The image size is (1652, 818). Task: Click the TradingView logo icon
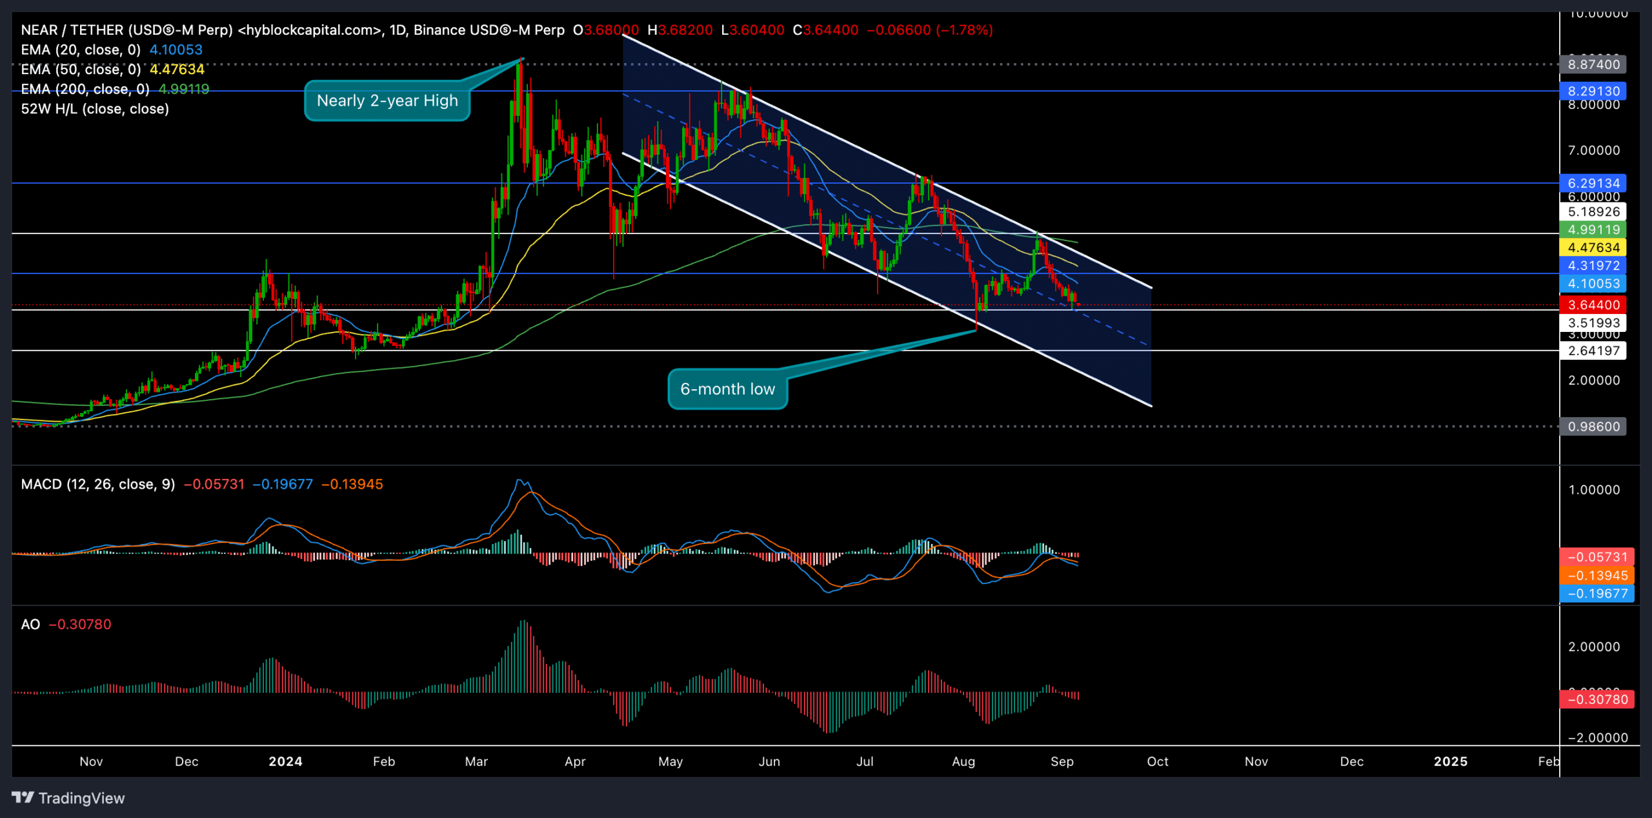pos(23,798)
